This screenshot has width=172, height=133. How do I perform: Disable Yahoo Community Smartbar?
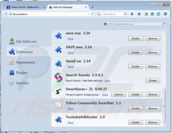coord(136,108)
